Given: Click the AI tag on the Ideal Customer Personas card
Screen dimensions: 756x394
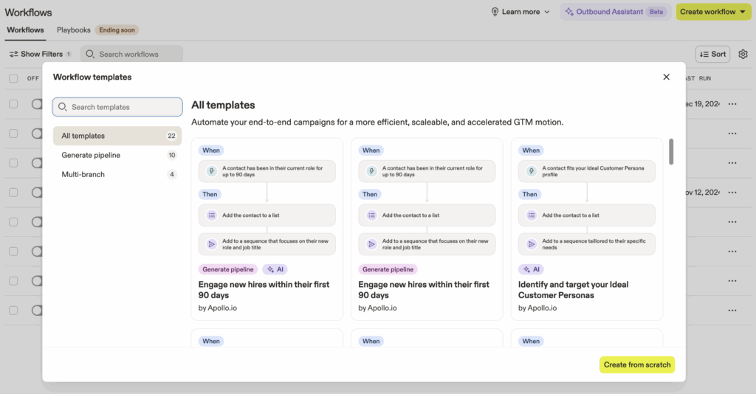Looking at the screenshot, I should (531, 269).
